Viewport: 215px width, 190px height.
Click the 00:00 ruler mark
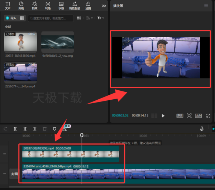pyautogui.click(x=27, y=136)
